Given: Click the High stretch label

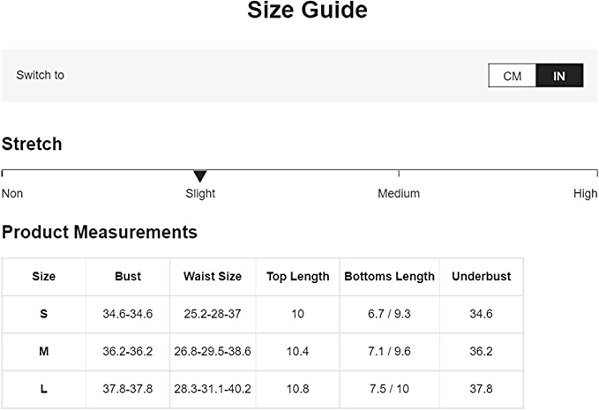Looking at the screenshot, I should 585,193.
